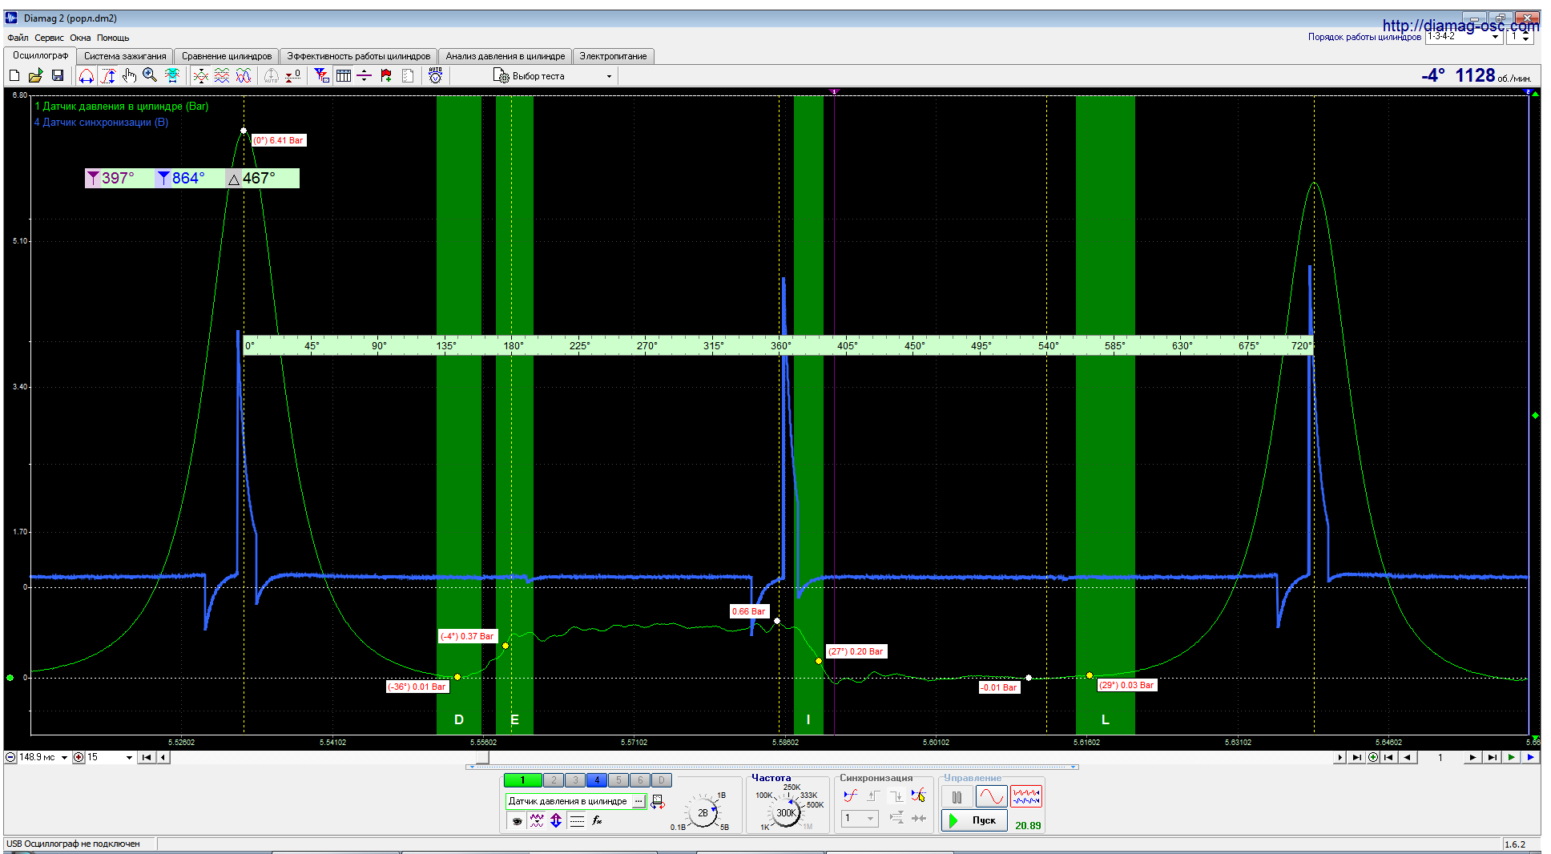Viewport: 1551px width, 854px height.
Task: Click the 2В voltage range knob
Action: point(703,812)
